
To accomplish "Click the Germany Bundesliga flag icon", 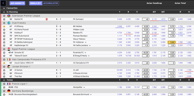I will coord(9,91).
